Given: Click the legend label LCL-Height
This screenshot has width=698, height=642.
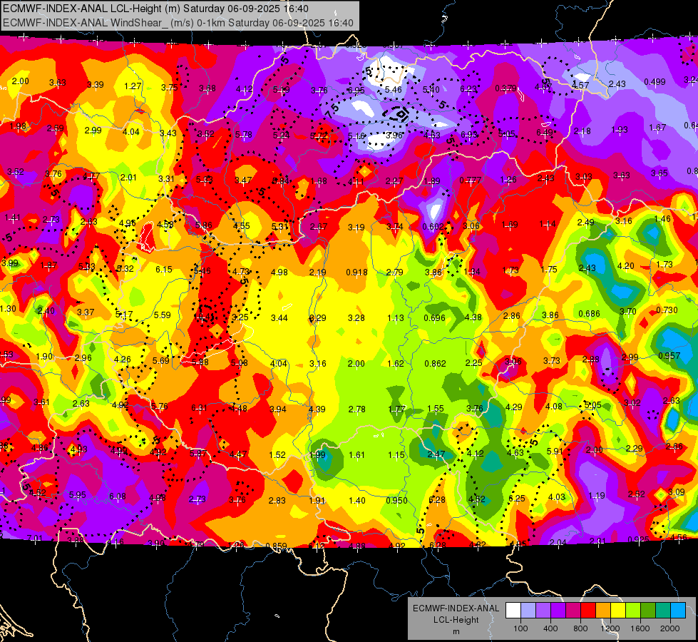Looking at the screenshot, I should (x=456, y=620).
